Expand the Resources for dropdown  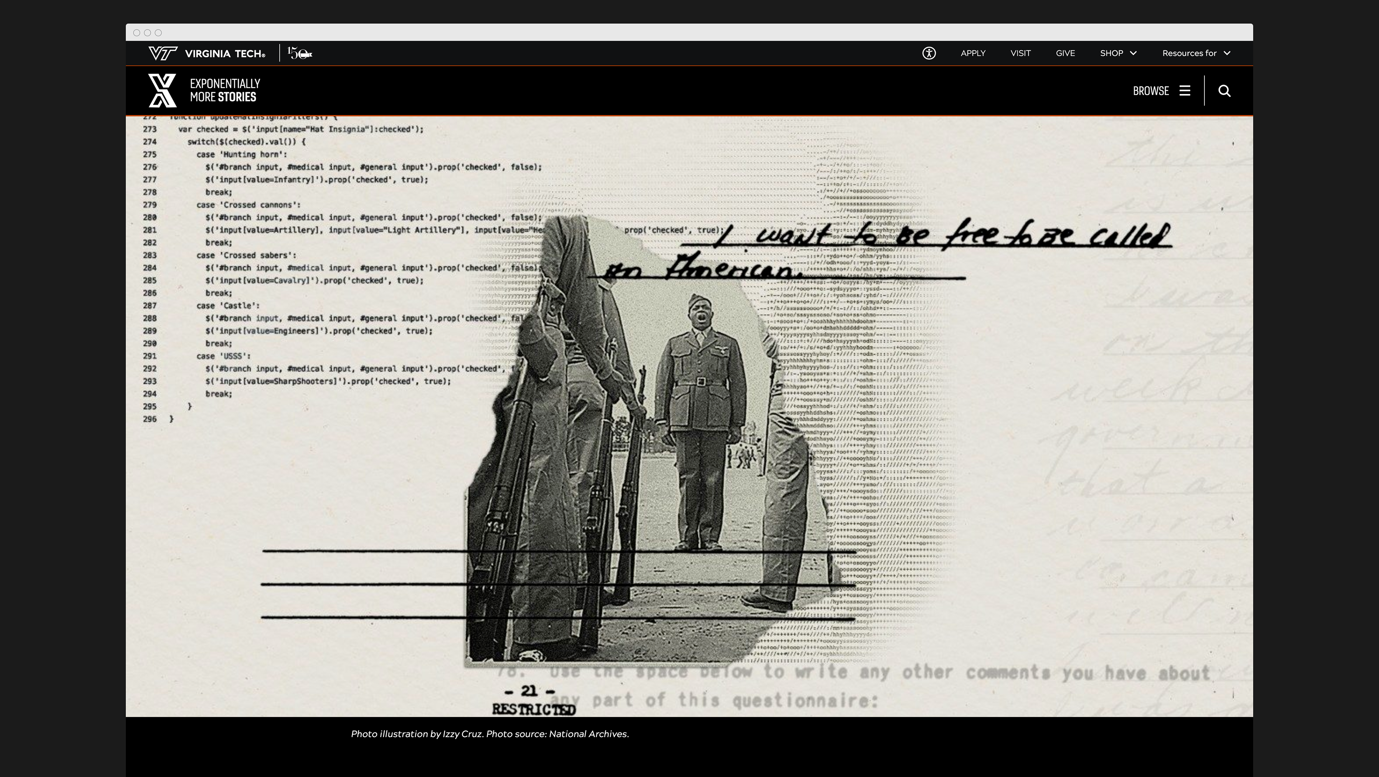point(1196,53)
